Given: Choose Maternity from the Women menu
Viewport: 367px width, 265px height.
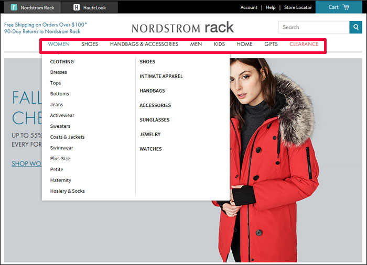Looking at the screenshot, I should tap(61, 180).
